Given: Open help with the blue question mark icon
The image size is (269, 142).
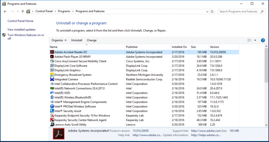Looking at the screenshot, I should click(x=263, y=40).
